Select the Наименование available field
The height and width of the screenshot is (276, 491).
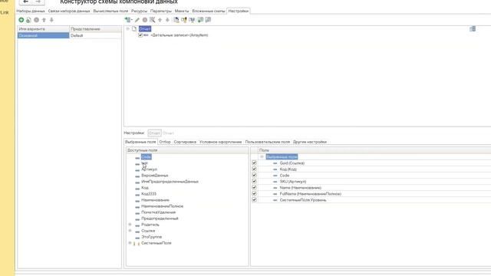[155, 200]
